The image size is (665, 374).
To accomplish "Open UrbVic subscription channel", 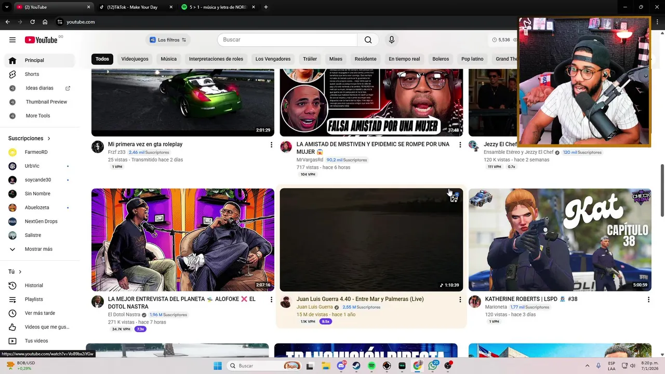I will click(x=39, y=166).
